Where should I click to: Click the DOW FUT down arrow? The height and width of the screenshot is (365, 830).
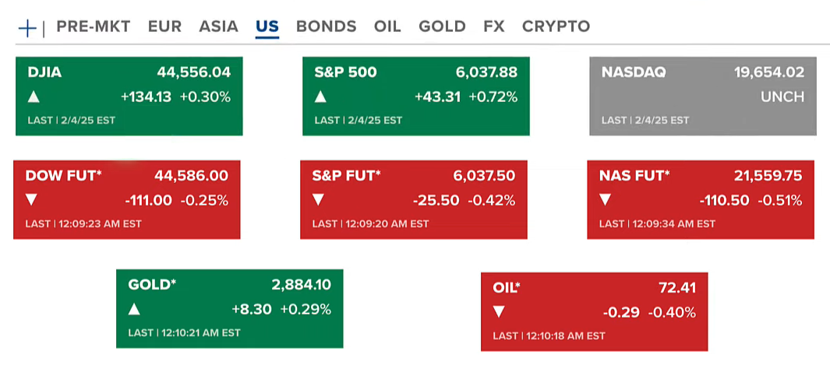pos(31,200)
